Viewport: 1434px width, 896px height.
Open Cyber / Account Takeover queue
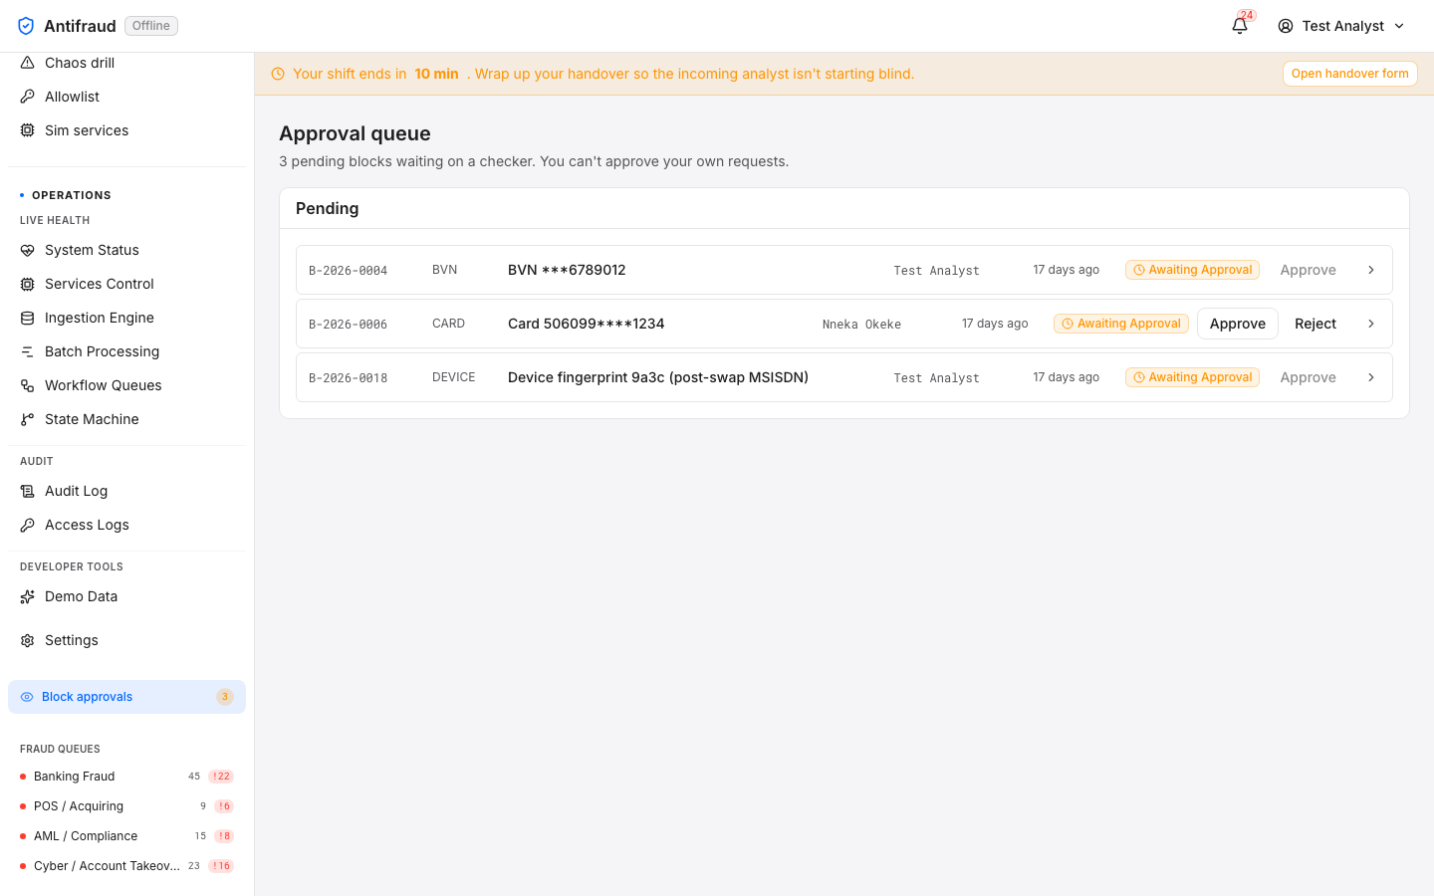click(126, 866)
